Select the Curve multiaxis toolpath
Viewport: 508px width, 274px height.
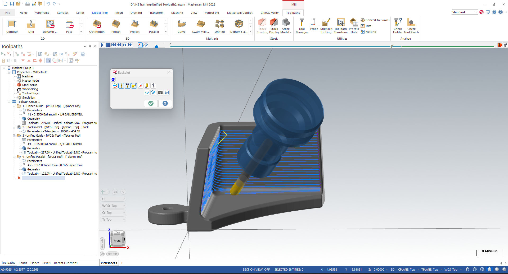(x=181, y=26)
